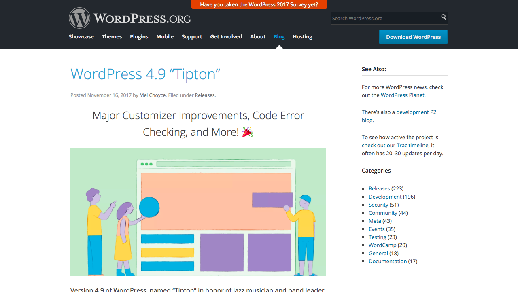Click the party popper emoji
The image size is (518, 292).
[248, 132]
